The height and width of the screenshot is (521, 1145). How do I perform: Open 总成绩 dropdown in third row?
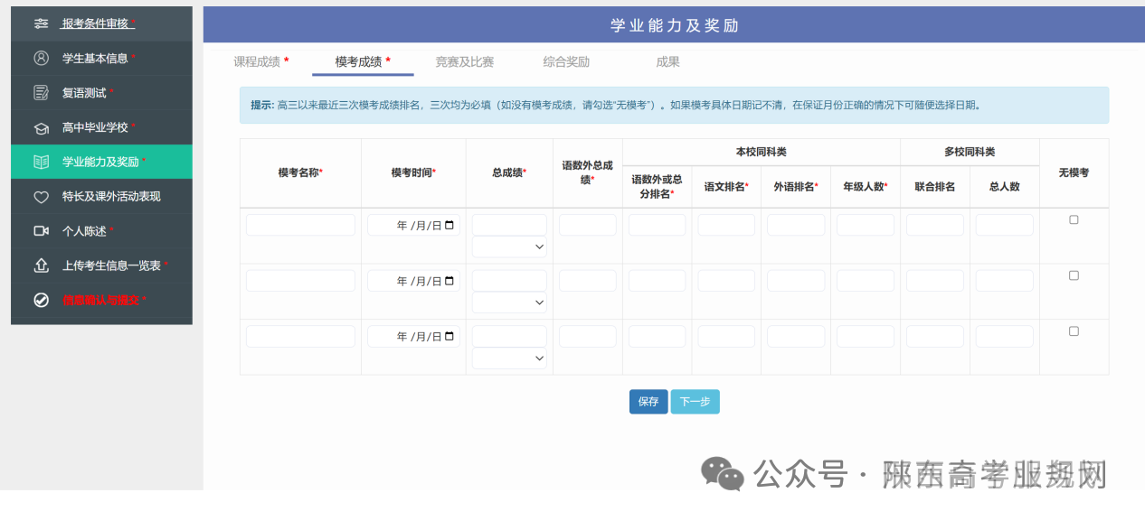click(509, 358)
